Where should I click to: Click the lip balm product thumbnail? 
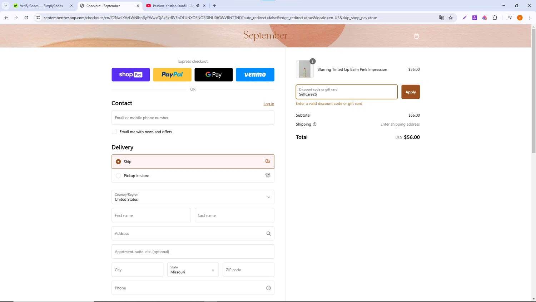[x=305, y=69]
